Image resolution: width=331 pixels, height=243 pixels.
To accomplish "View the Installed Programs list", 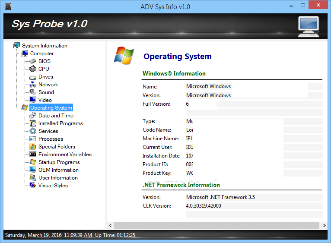I will pyautogui.click(x=60, y=123).
